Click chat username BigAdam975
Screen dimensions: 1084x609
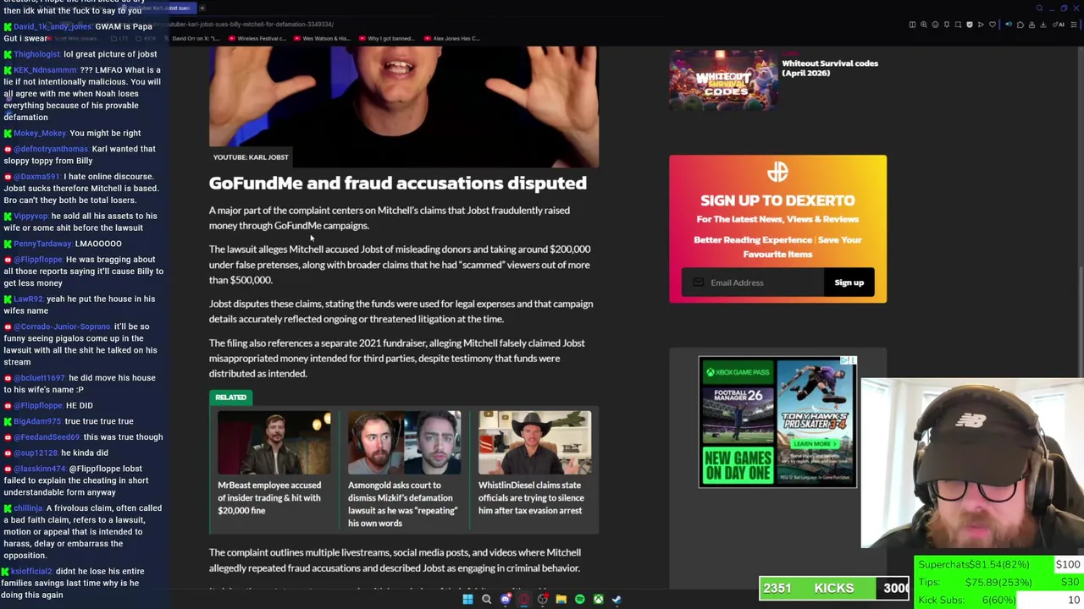(x=37, y=421)
